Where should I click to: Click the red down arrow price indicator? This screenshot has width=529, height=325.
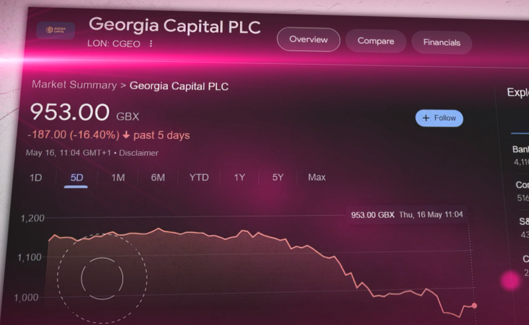pyautogui.click(x=126, y=135)
